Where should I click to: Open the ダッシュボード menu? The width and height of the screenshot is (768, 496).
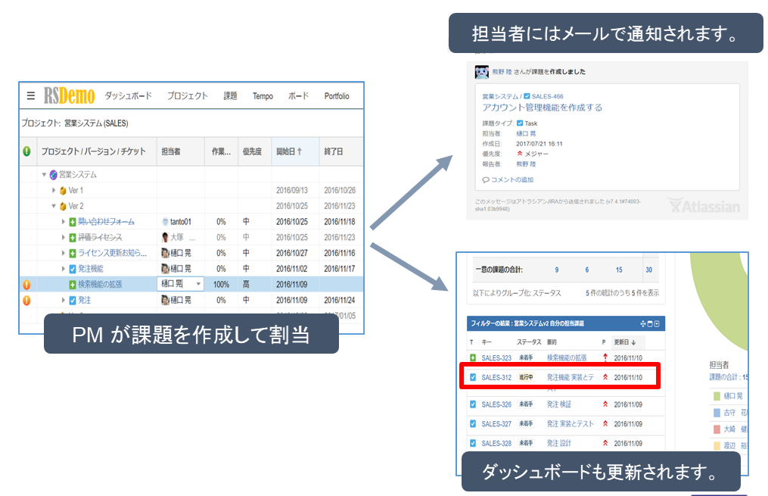point(128,96)
